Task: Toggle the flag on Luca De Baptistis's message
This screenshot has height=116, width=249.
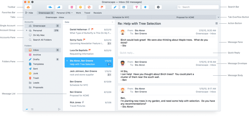Action: 90,50
